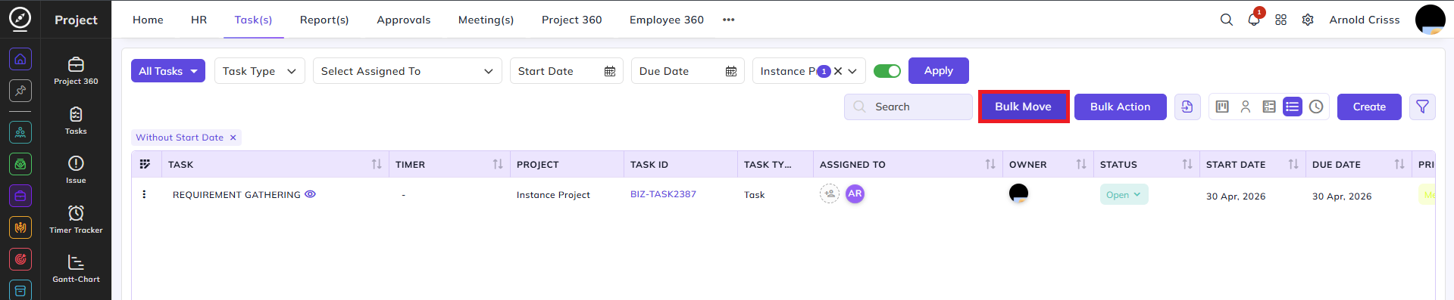Open settings gear icon
Image resolution: width=1454 pixels, height=300 pixels.
[x=1308, y=20]
